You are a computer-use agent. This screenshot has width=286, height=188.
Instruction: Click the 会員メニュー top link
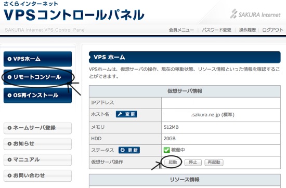(x=181, y=30)
